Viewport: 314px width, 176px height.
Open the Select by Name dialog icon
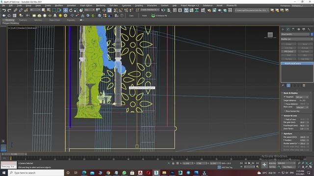point(49,10)
